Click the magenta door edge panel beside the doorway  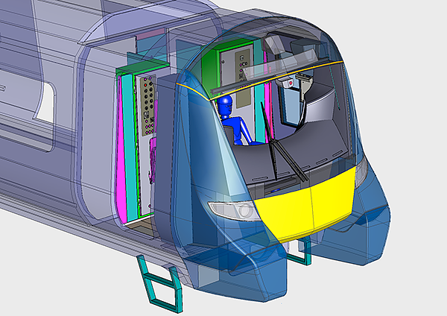click(120, 148)
